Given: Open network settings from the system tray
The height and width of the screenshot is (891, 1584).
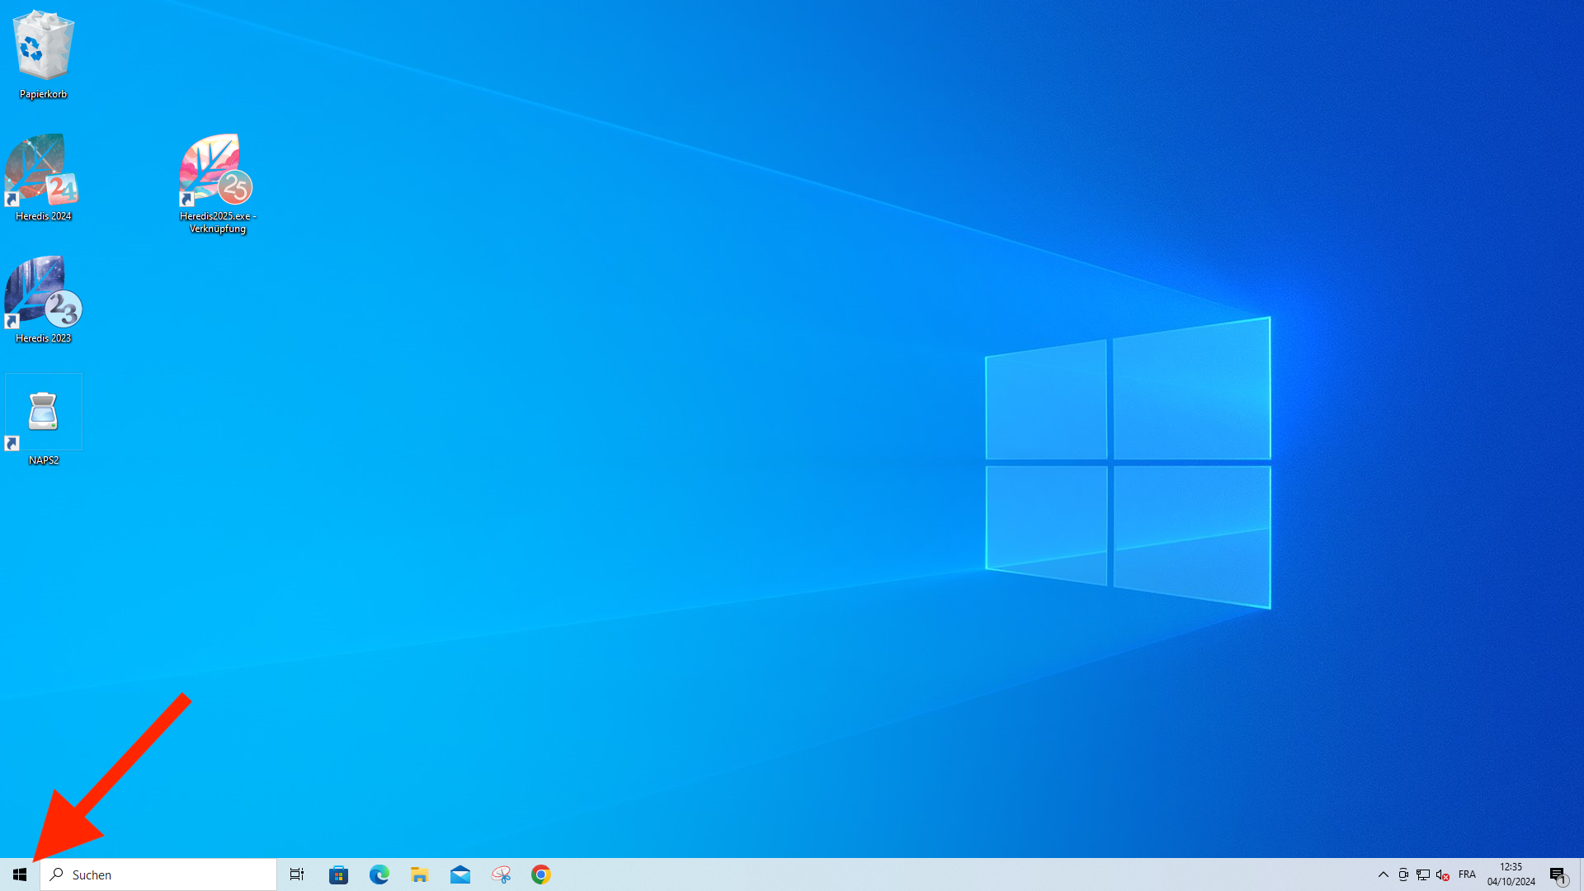Looking at the screenshot, I should pyautogui.click(x=1423, y=874).
